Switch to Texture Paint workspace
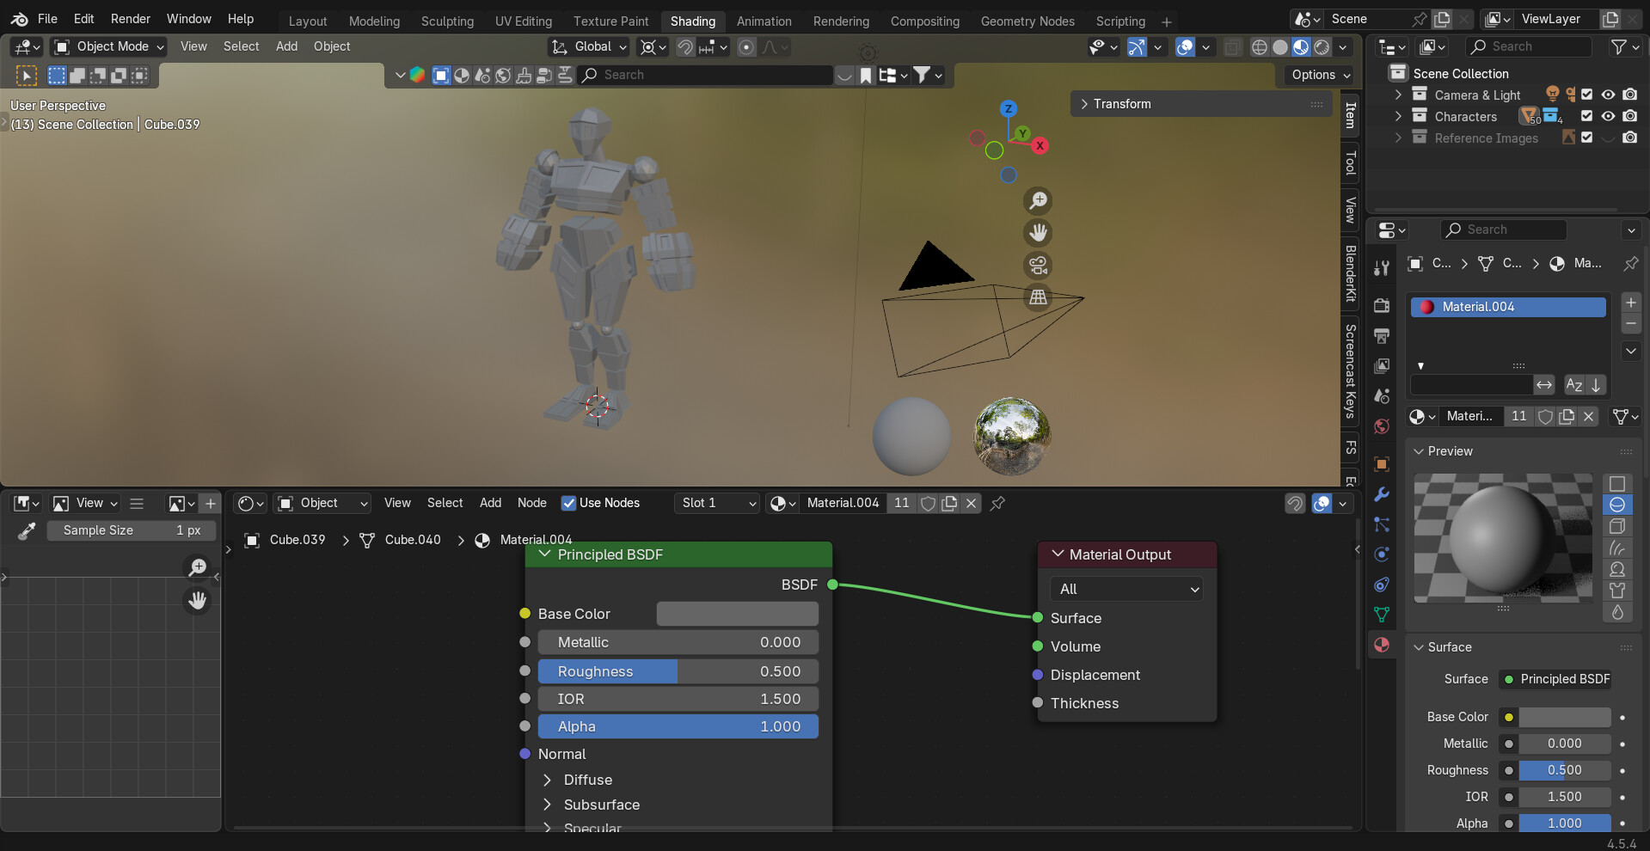The height and width of the screenshot is (851, 1650). click(610, 21)
